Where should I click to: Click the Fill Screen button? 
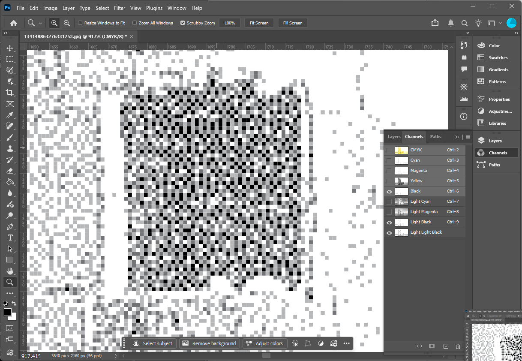pyautogui.click(x=293, y=23)
